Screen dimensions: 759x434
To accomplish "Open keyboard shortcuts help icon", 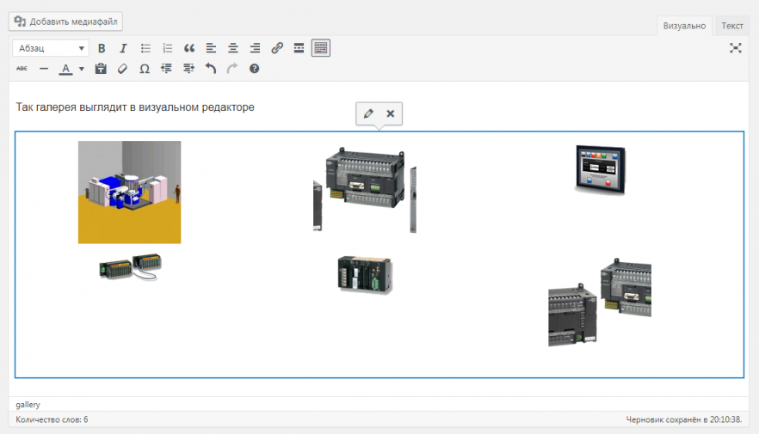I will (254, 69).
